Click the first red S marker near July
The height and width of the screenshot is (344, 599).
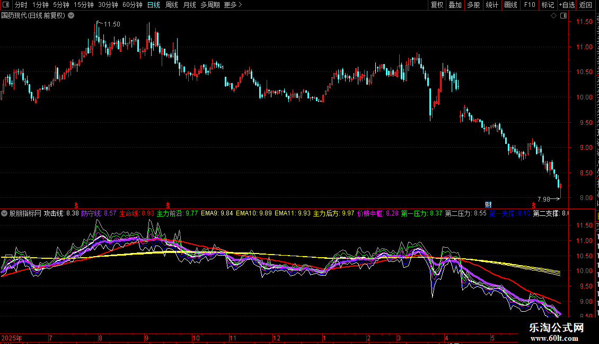tap(76, 205)
